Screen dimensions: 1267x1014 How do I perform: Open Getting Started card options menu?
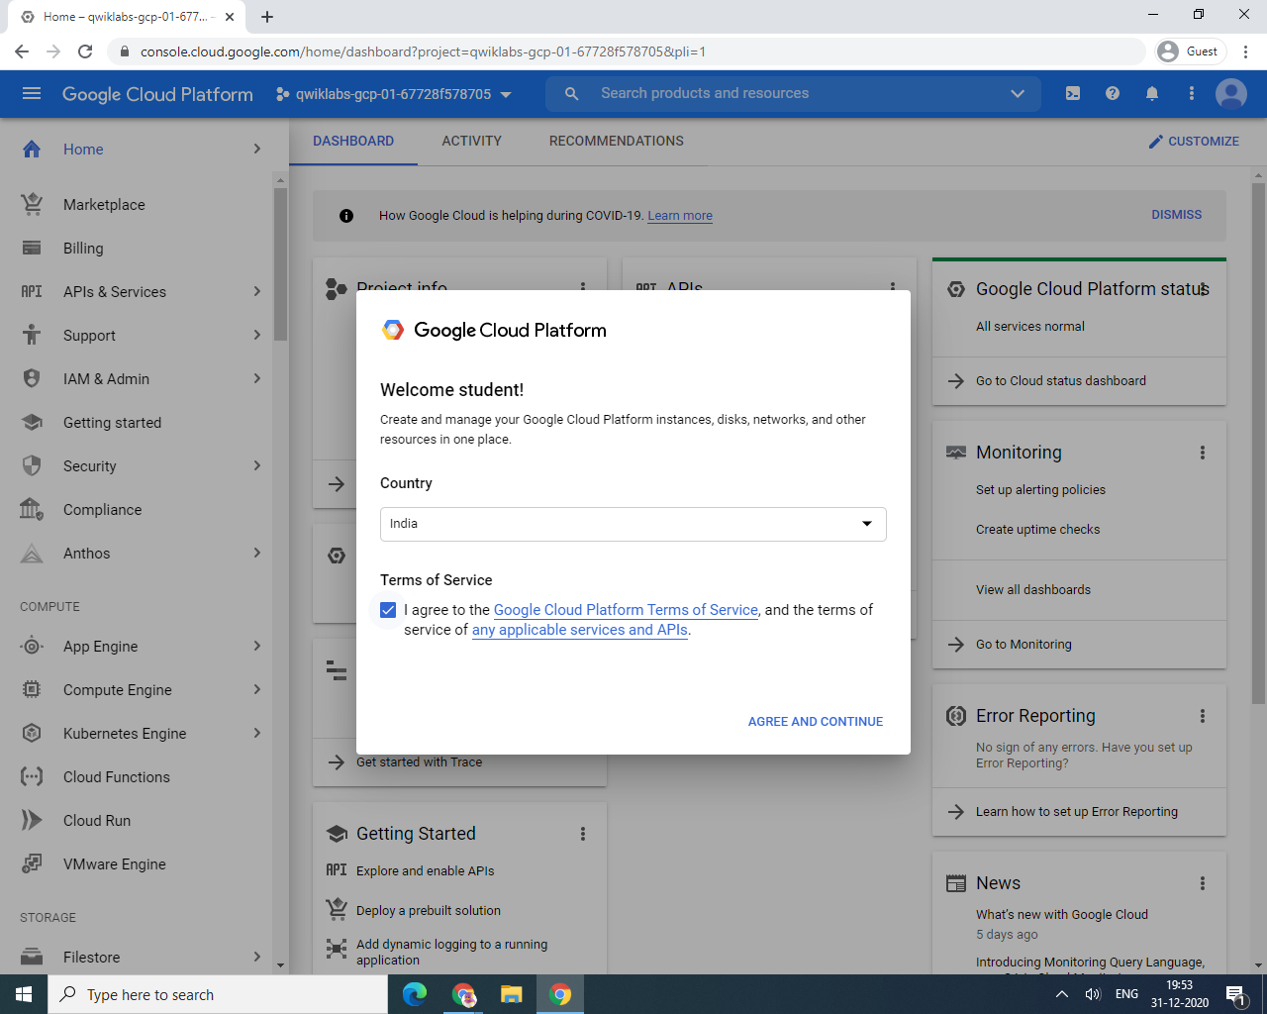(x=583, y=834)
